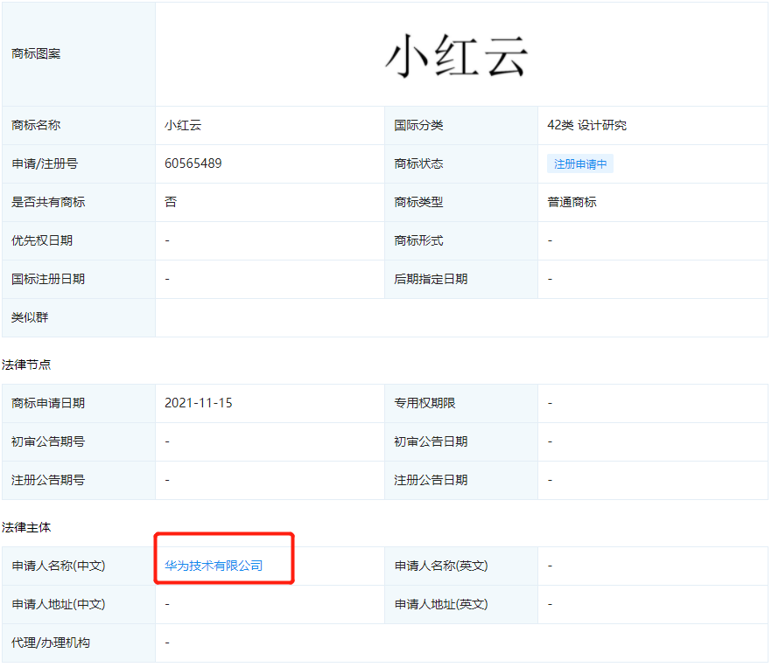Click the 是否共有商标 label

[x=48, y=202]
